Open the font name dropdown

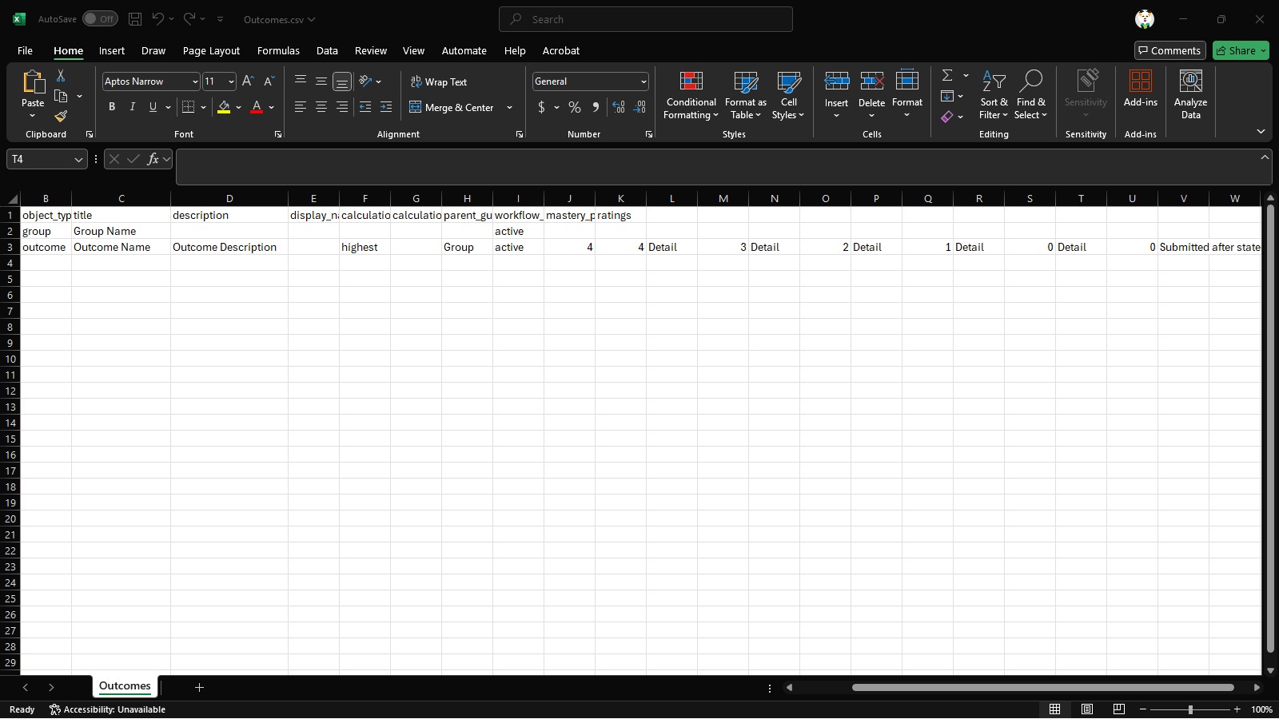[194, 81]
